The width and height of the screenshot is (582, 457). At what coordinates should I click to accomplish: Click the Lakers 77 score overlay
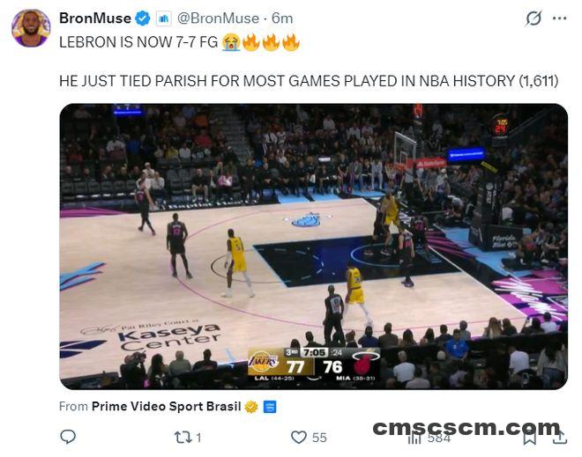click(280, 364)
